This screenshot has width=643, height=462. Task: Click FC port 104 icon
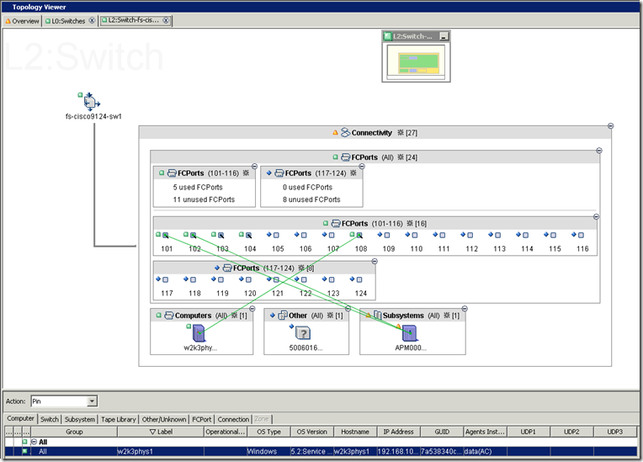(x=248, y=236)
